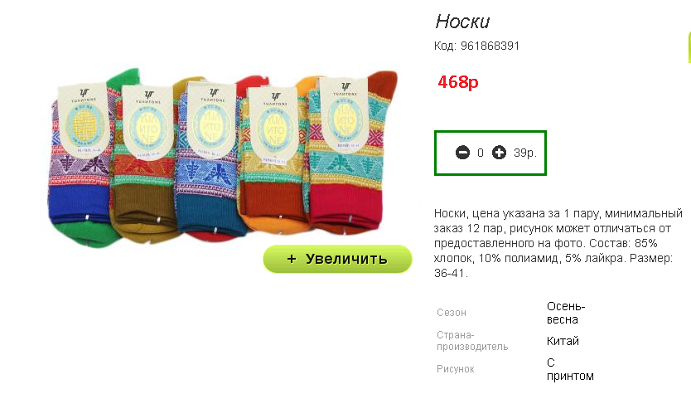Click the plus quantity icon
This screenshot has width=691, height=399.
499,153
